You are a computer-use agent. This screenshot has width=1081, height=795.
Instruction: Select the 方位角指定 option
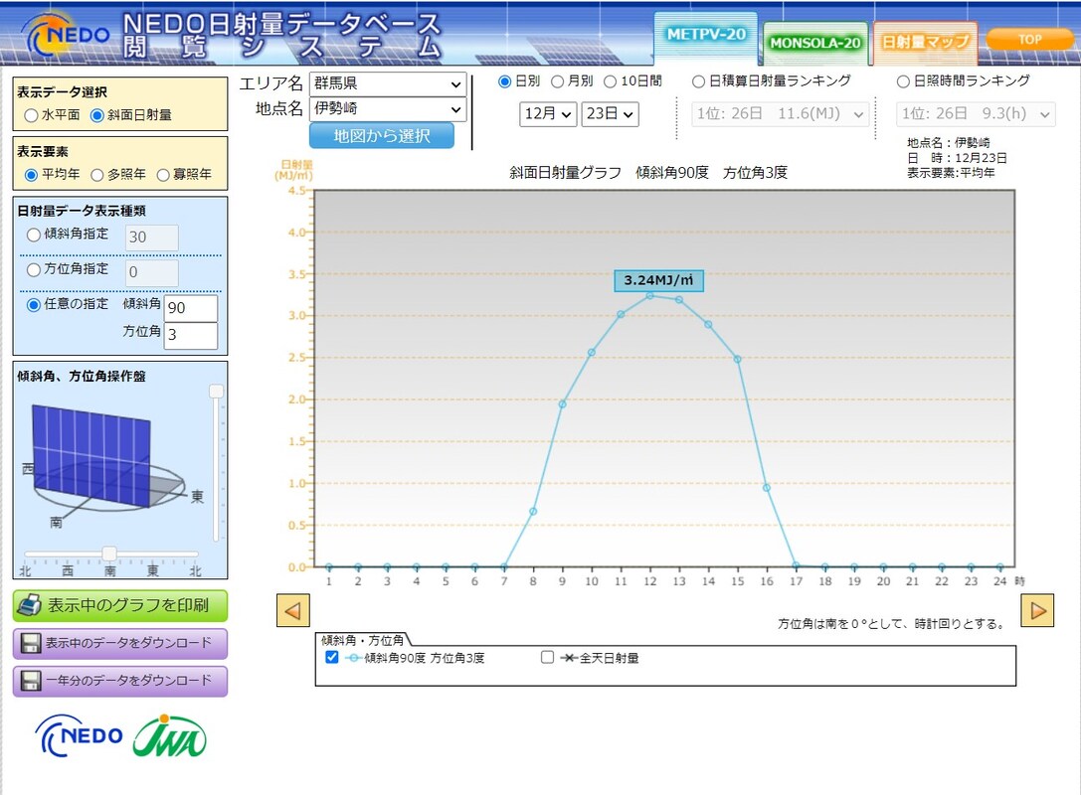(33, 269)
